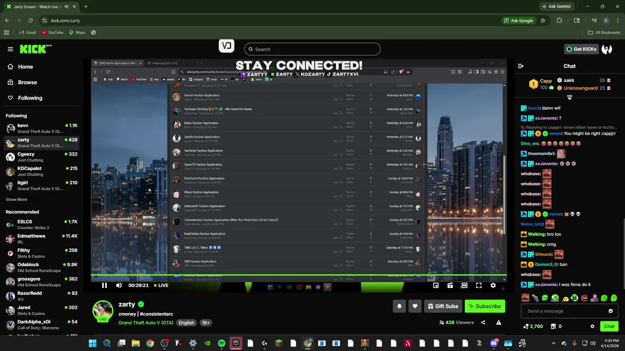Viewport: 625px width, 351px height.
Task: Open Browse in the sidebar
Action: [x=27, y=82]
